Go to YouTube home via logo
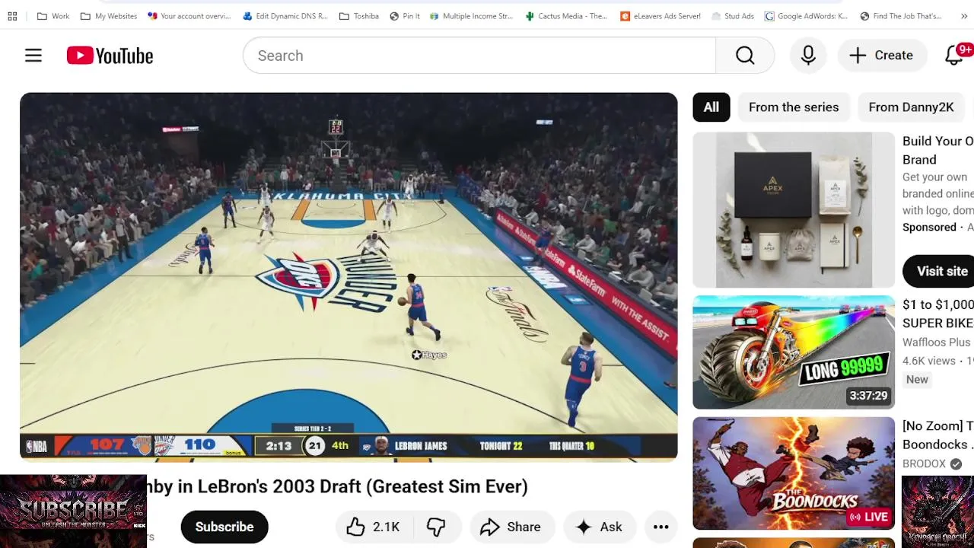 110,56
